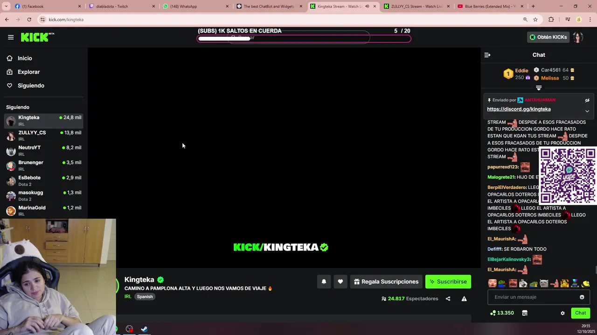Go back in browser
This screenshot has width=597, height=335.
pyautogui.click(x=7, y=20)
